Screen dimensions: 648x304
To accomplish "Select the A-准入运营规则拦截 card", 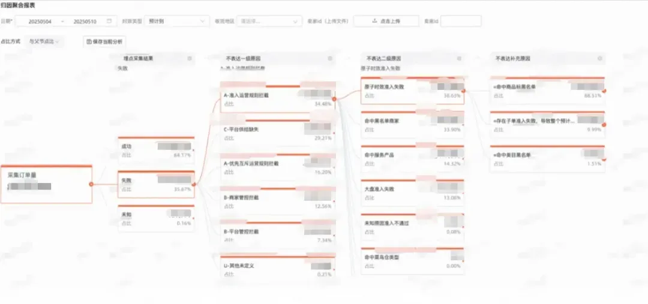I will [277, 99].
